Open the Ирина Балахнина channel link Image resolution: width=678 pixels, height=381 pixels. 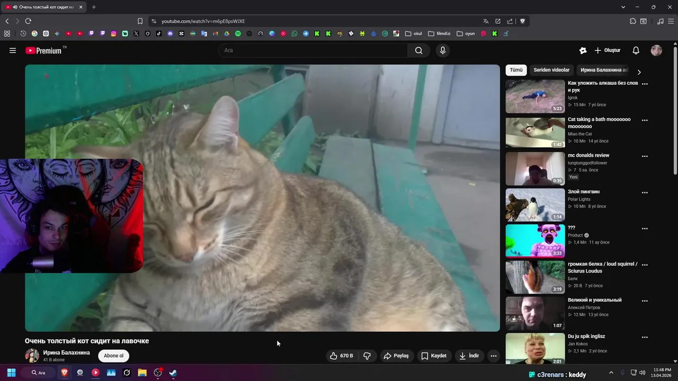[x=66, y=352]
